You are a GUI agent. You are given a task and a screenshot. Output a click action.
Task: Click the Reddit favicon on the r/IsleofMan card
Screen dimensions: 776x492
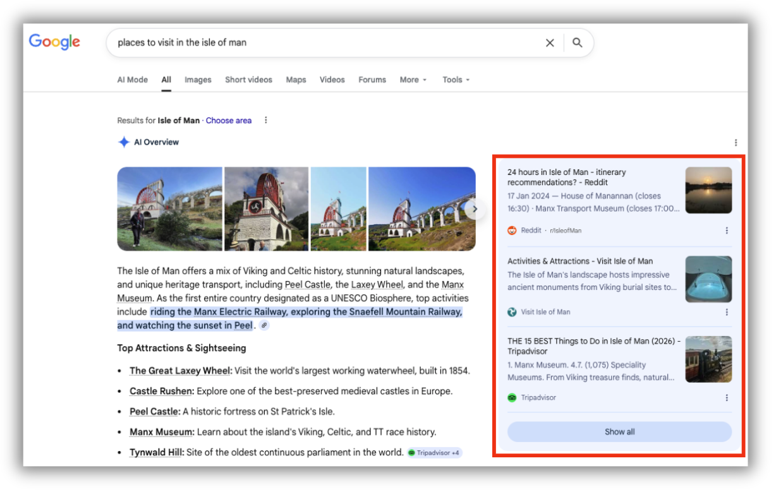[512, 230]
